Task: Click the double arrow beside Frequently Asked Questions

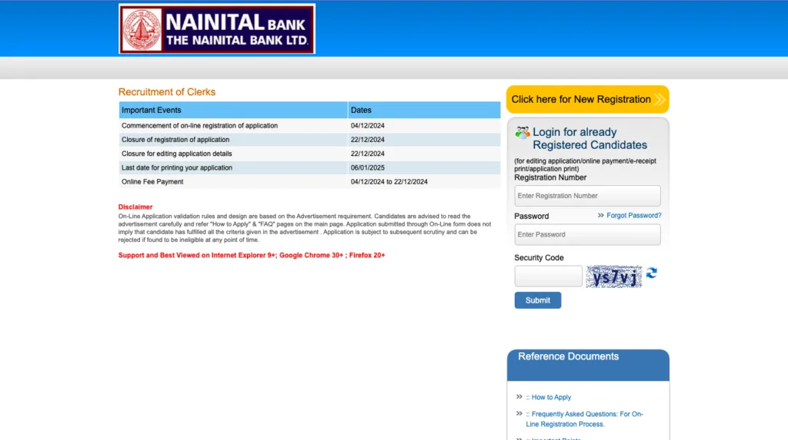Action: point(519,414)
